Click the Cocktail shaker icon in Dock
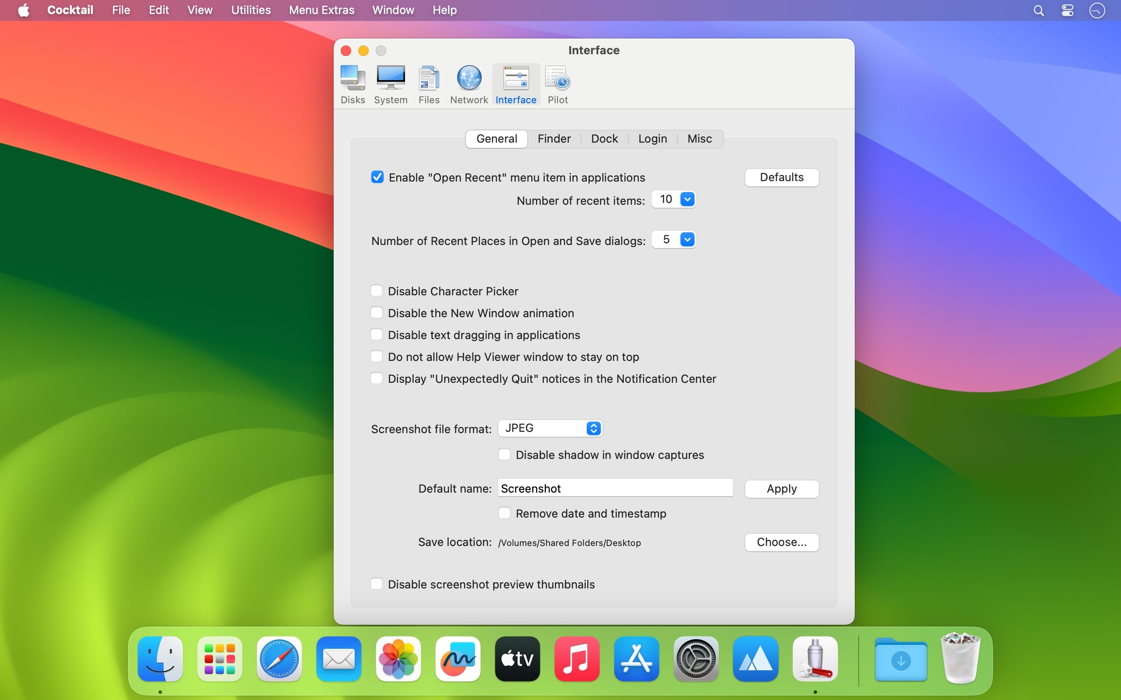Screen dimensions: 1121x700 [815, 658]
